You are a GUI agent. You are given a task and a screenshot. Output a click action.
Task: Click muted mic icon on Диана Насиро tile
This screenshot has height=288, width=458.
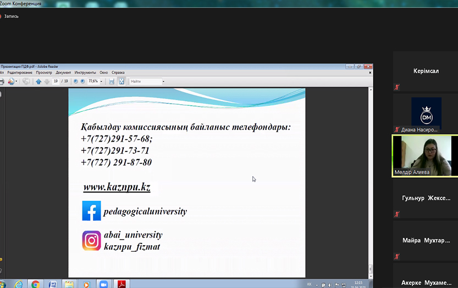click(397, 130)
